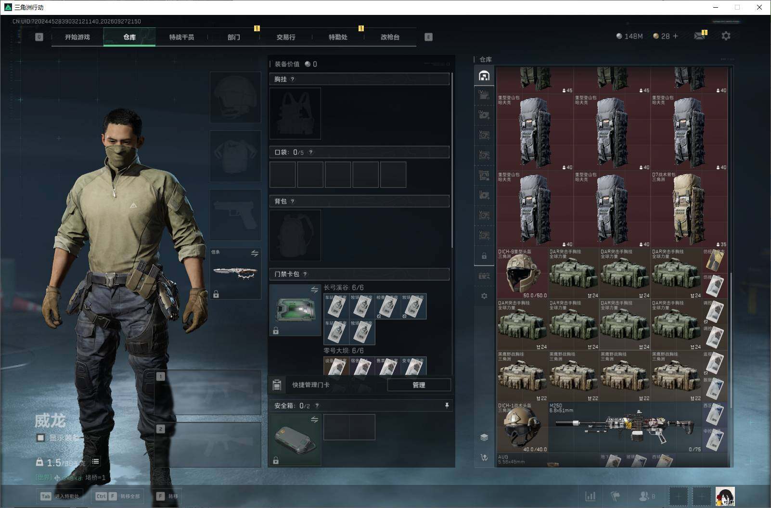Viewport: 771px width, 508px height.
Task: Click the F 转移 button
Action: click(x=167, y=496)
